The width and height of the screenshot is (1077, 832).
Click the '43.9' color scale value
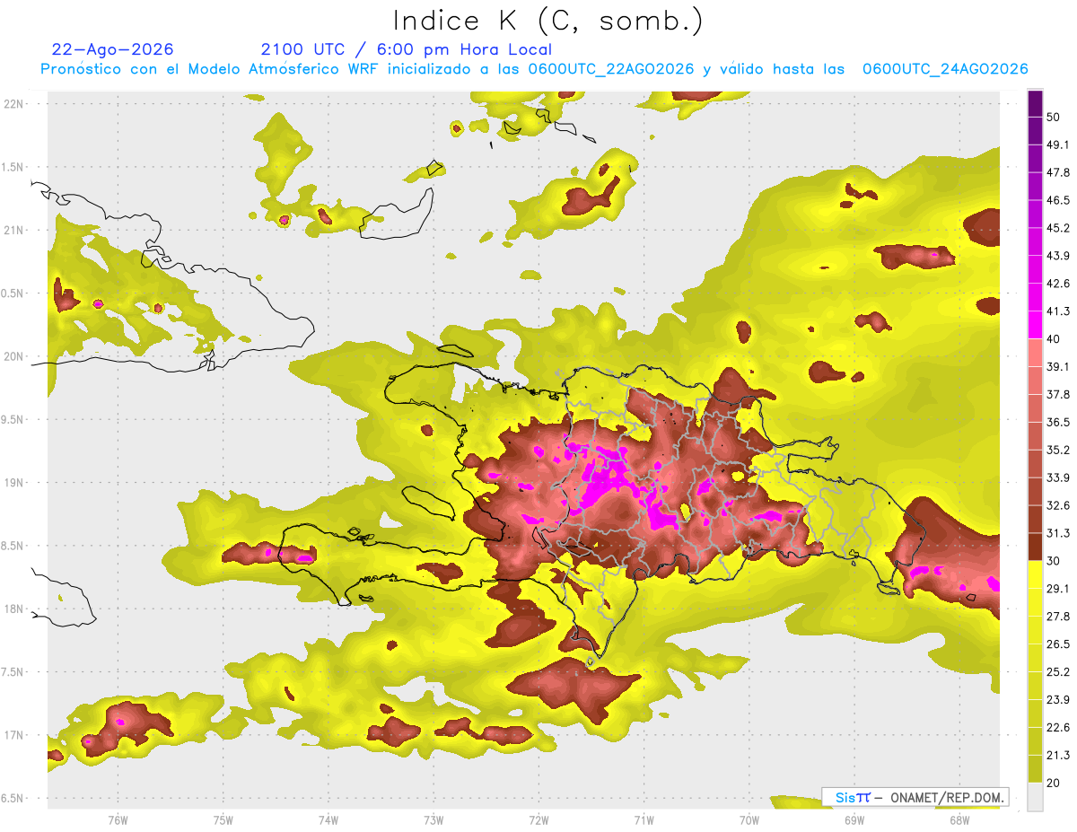pos(1057,256)
